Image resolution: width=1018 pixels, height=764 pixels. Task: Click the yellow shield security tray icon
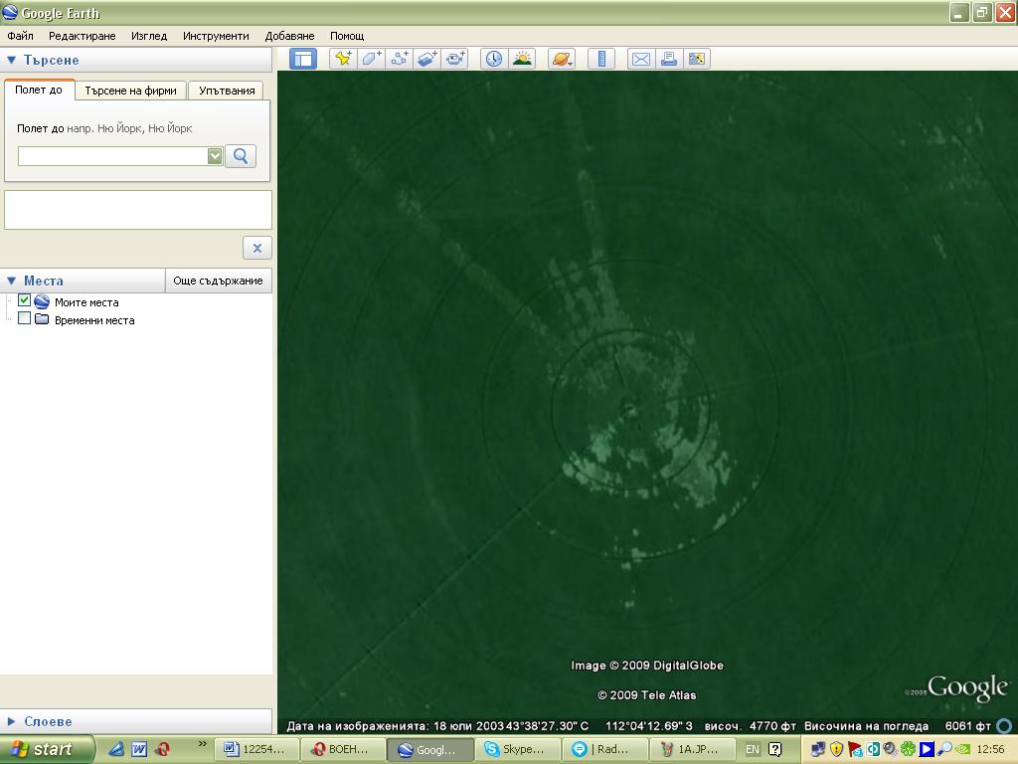(x=836, y=749)
